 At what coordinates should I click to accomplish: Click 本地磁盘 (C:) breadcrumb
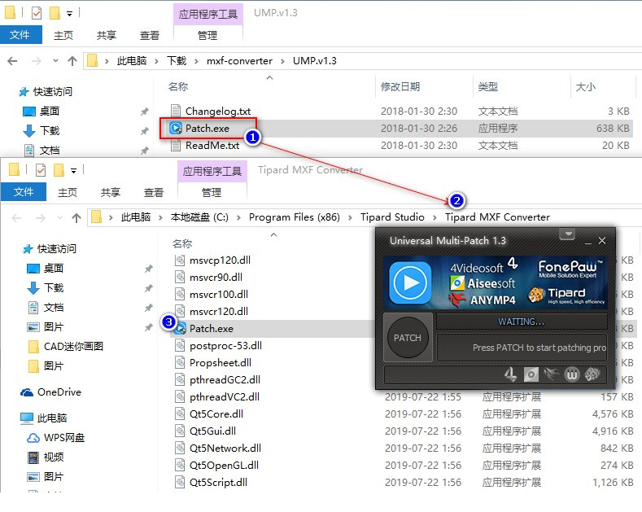coord(199,217)
